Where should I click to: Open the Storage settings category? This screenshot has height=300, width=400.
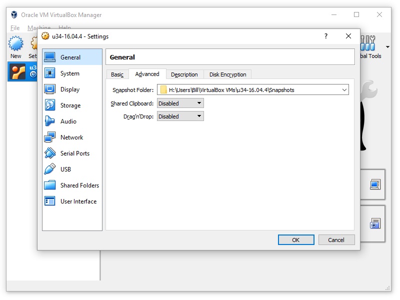[70, 105]
